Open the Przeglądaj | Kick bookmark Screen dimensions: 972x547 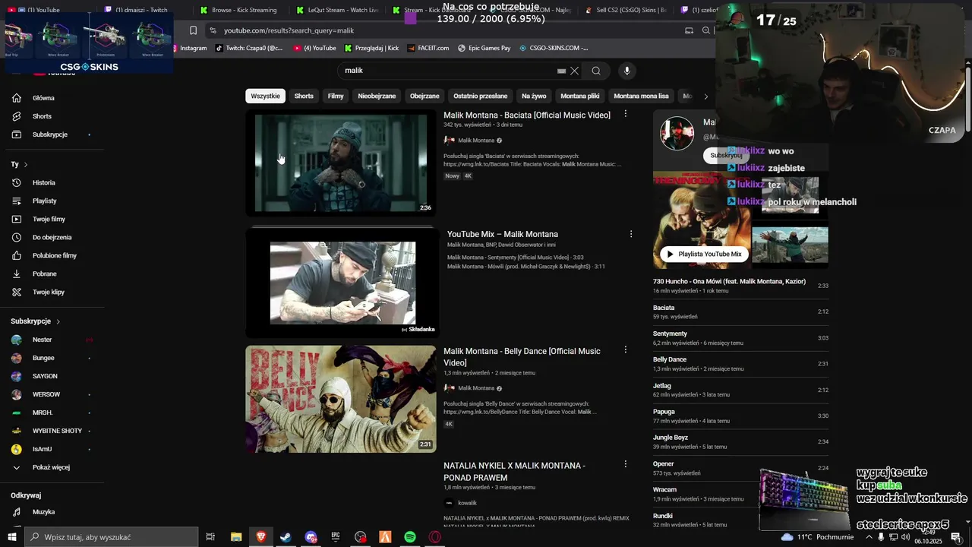(x=371, y=48)
